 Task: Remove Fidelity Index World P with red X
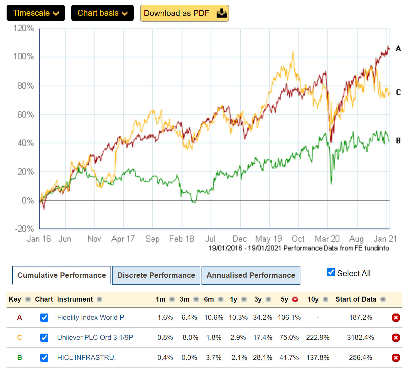click(396, 318)
